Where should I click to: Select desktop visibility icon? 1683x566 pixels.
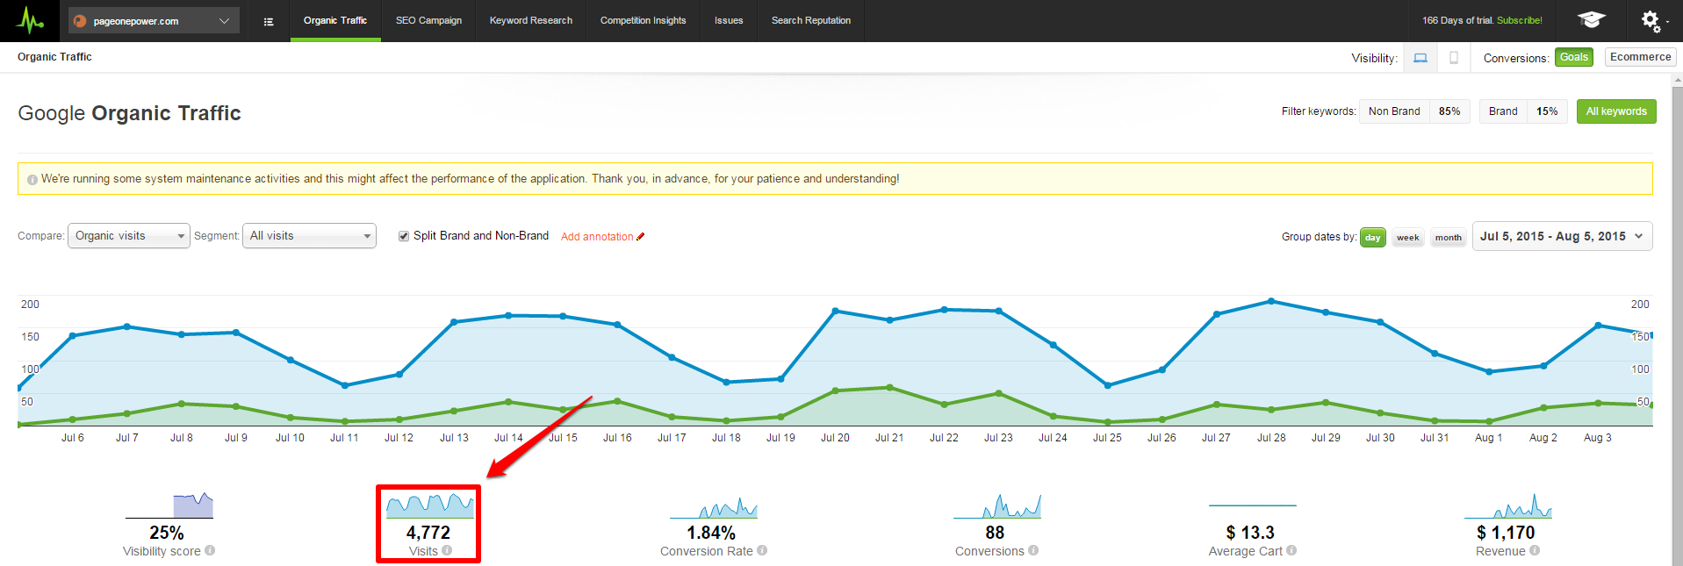coord(1420,58)
